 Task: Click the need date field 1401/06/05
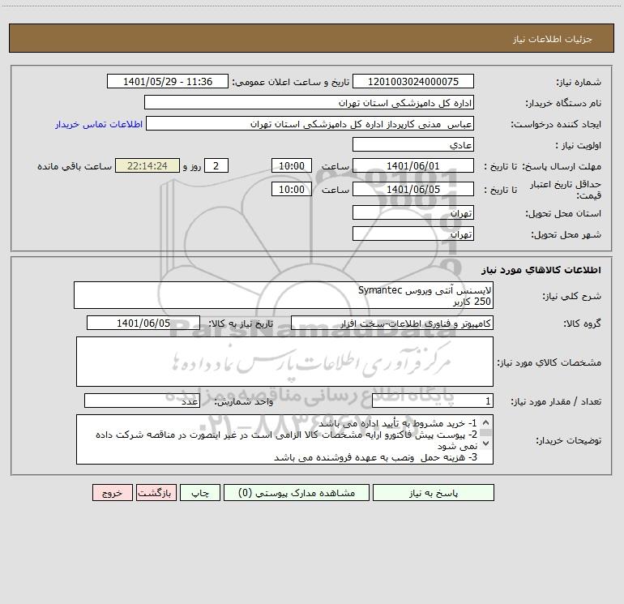[x=143, y=323]
